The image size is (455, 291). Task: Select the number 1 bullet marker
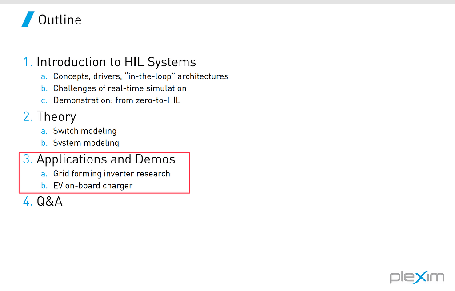(27, 62)
